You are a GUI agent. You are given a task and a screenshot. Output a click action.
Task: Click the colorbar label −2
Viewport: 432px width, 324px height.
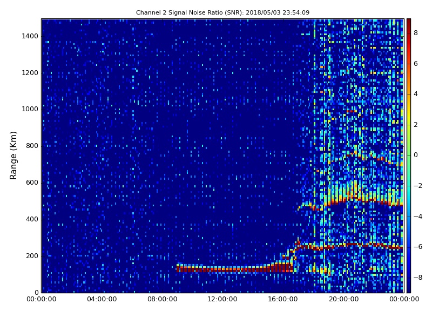click(x=418, y=186)
